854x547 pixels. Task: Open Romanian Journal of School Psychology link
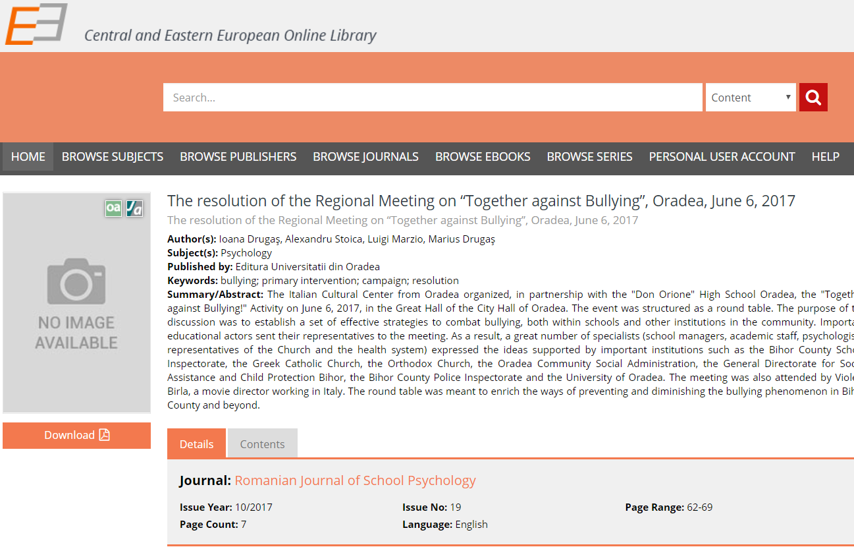[x=355, y=480]
